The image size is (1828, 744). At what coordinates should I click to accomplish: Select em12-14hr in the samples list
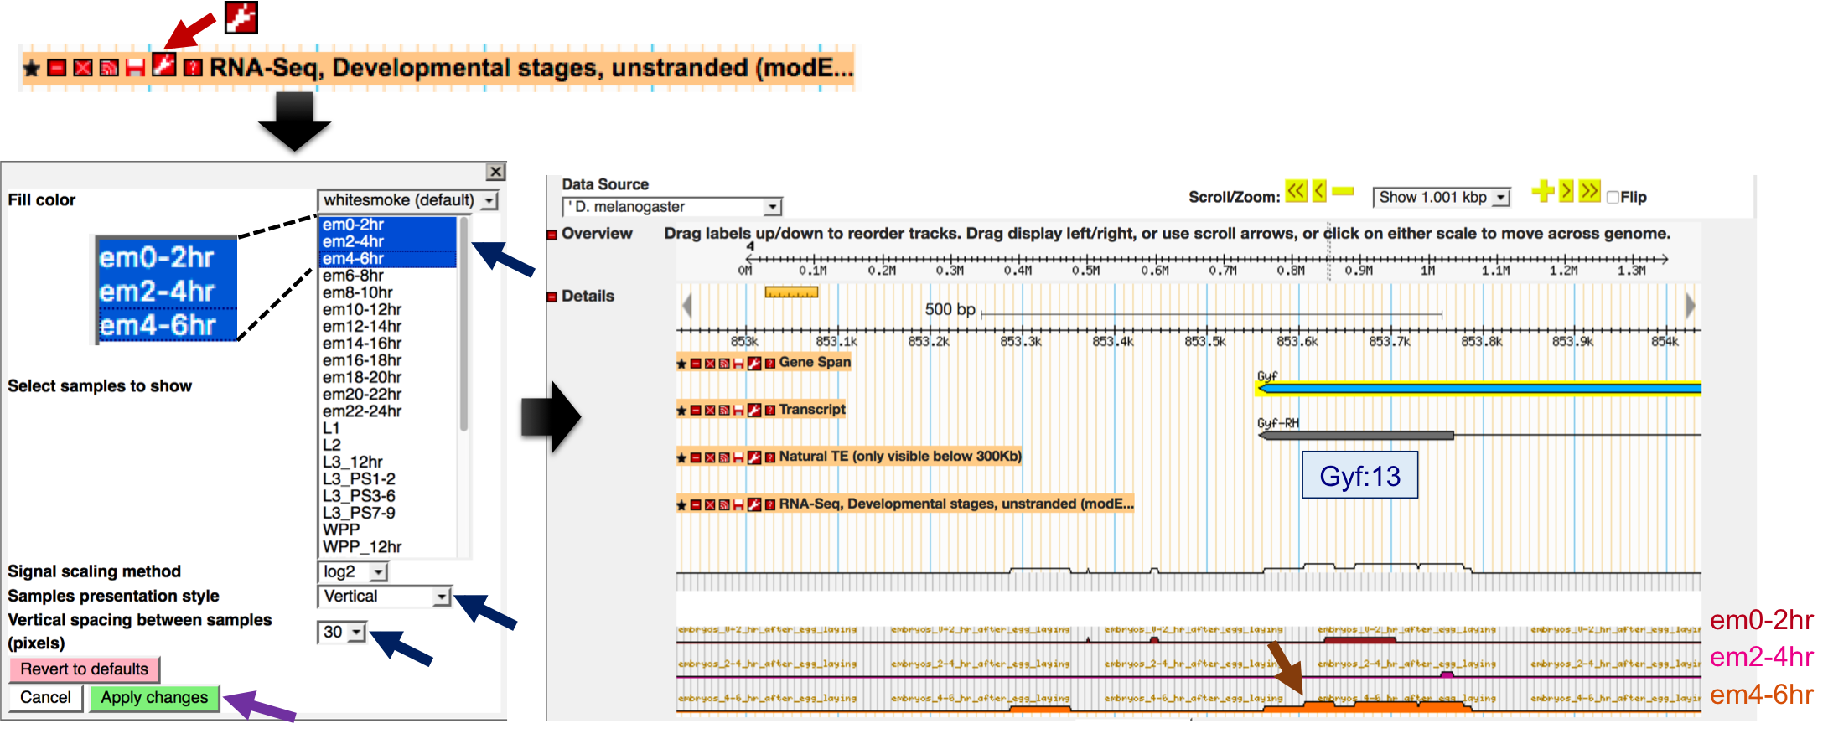(388, 327)
